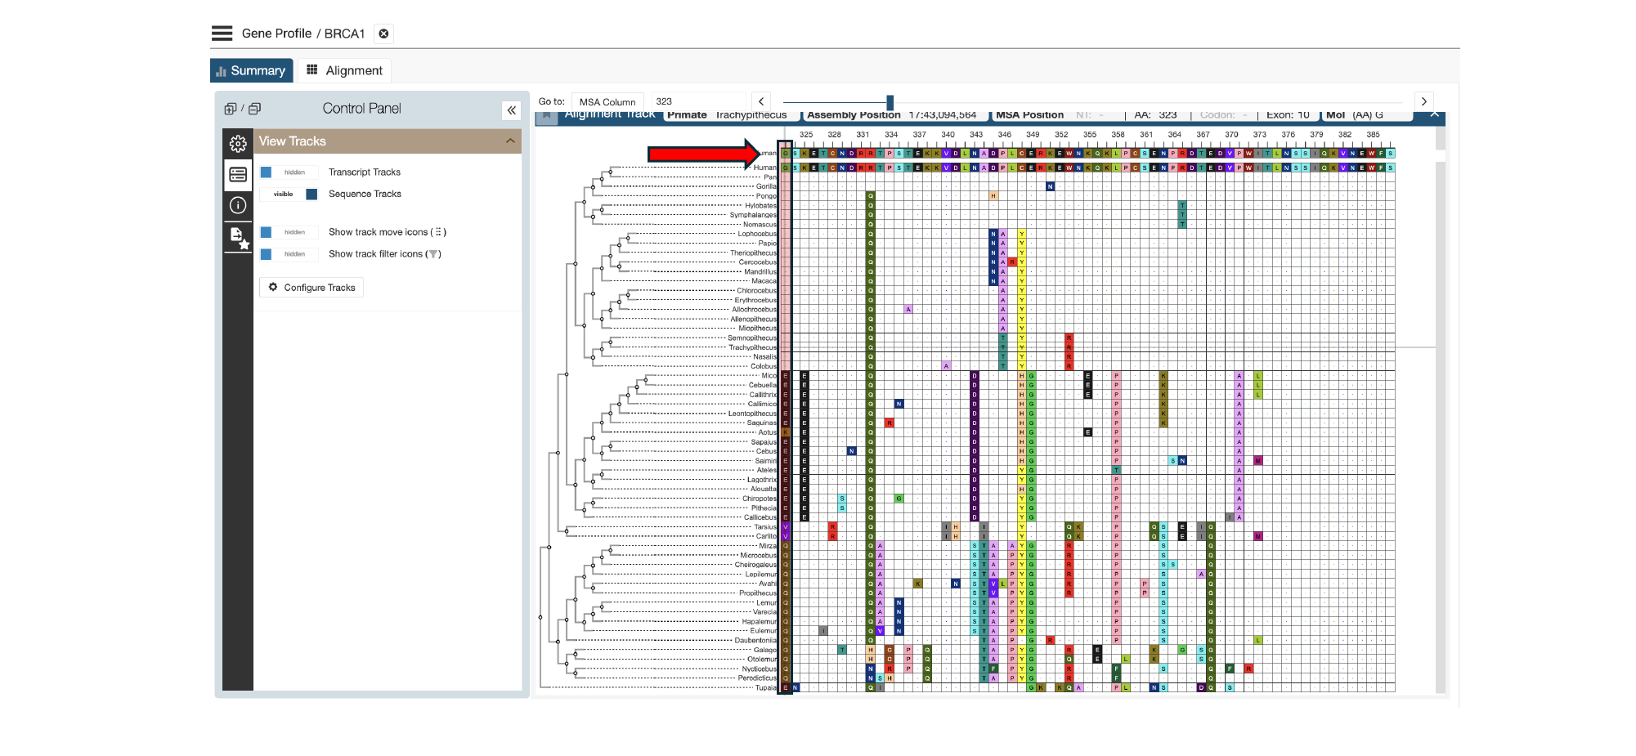Focus the go-to position field showing 323
Viewport: 1636px width, 756px height.
[698, 102]
